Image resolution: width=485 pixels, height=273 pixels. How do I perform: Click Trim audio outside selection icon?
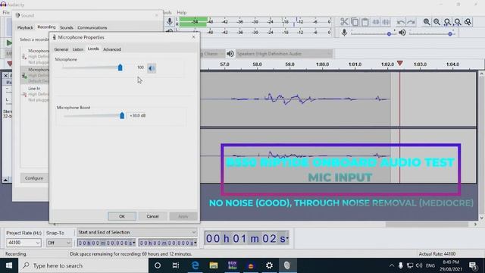click(376, 22)
